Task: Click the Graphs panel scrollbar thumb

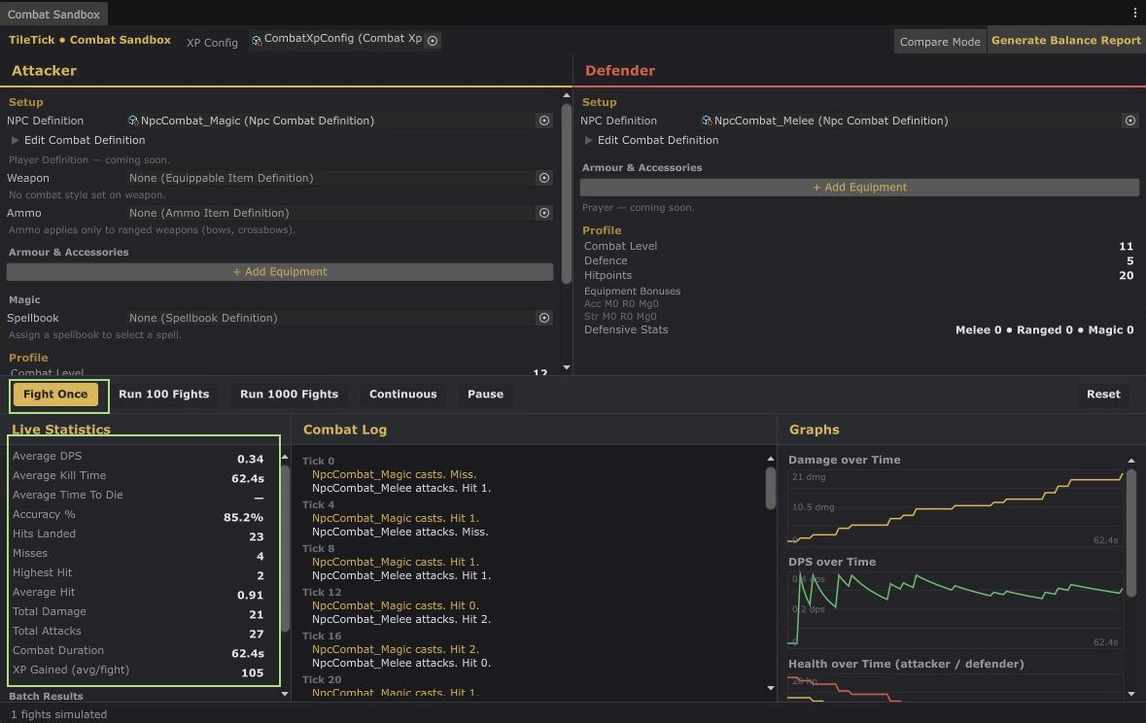Action: [1131, 533]
